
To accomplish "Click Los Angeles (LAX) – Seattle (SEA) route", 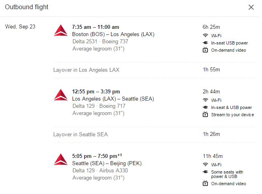I will click(x=113, y=99).
